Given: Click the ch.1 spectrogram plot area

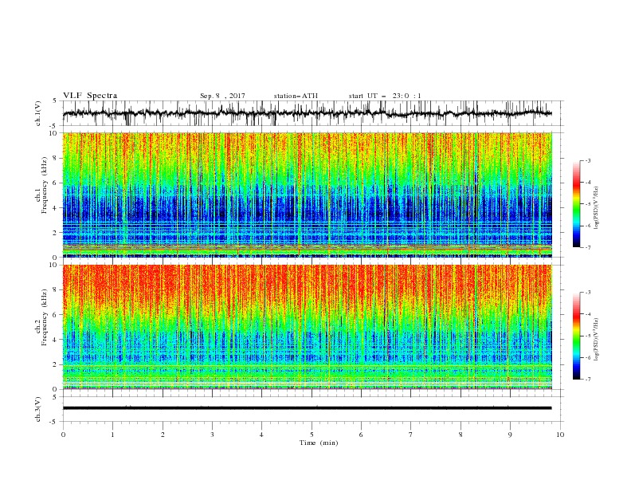Looking at the screenshot, I should pyautogui.click(x=307, y=195).
